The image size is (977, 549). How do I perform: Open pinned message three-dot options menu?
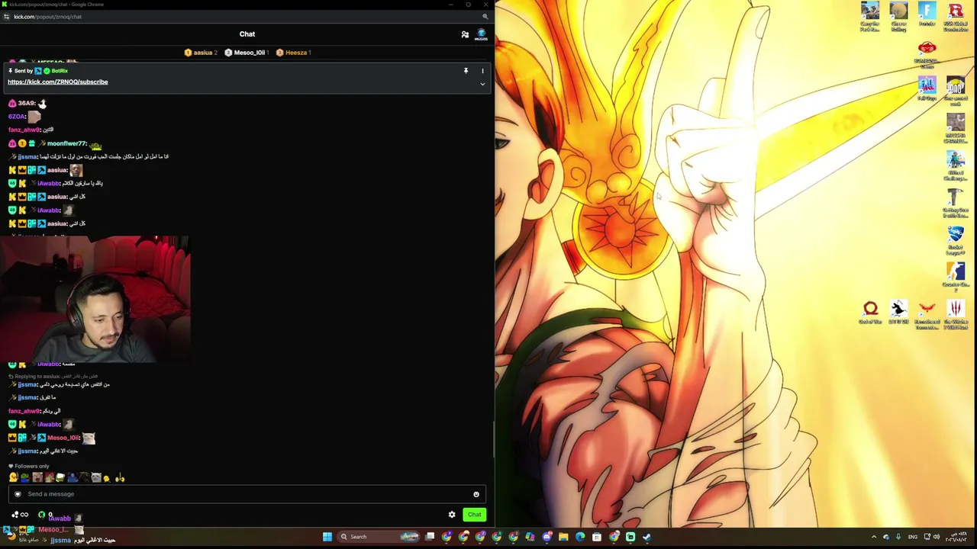coord(482,71)
